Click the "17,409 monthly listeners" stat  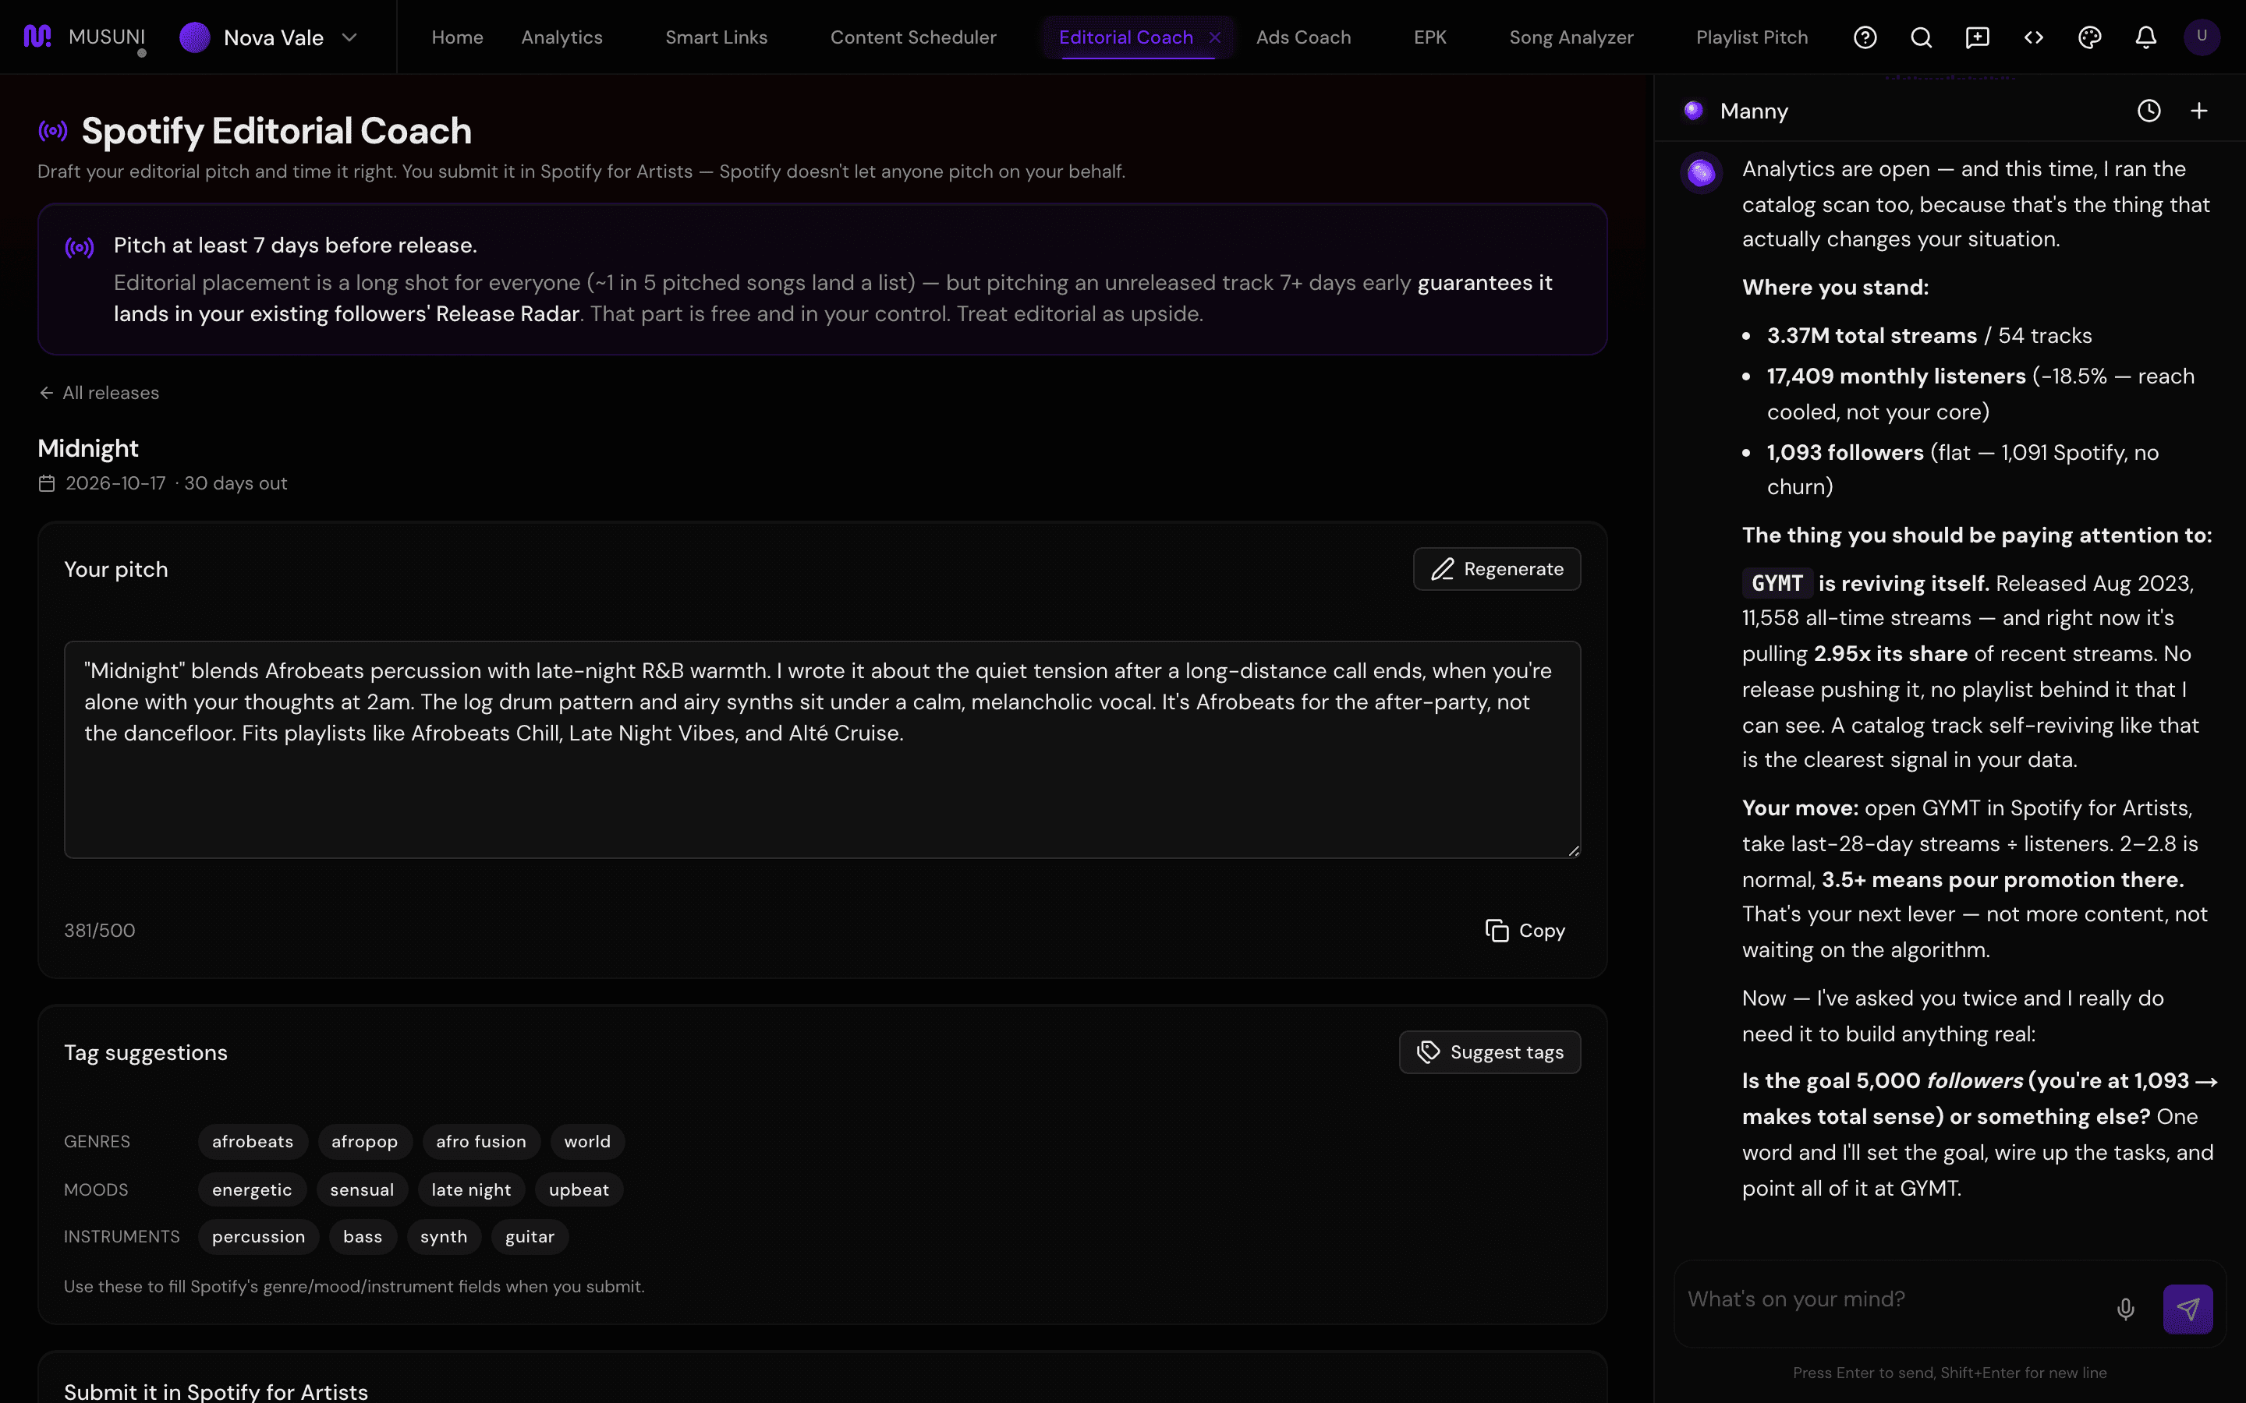coord(1896,376)
